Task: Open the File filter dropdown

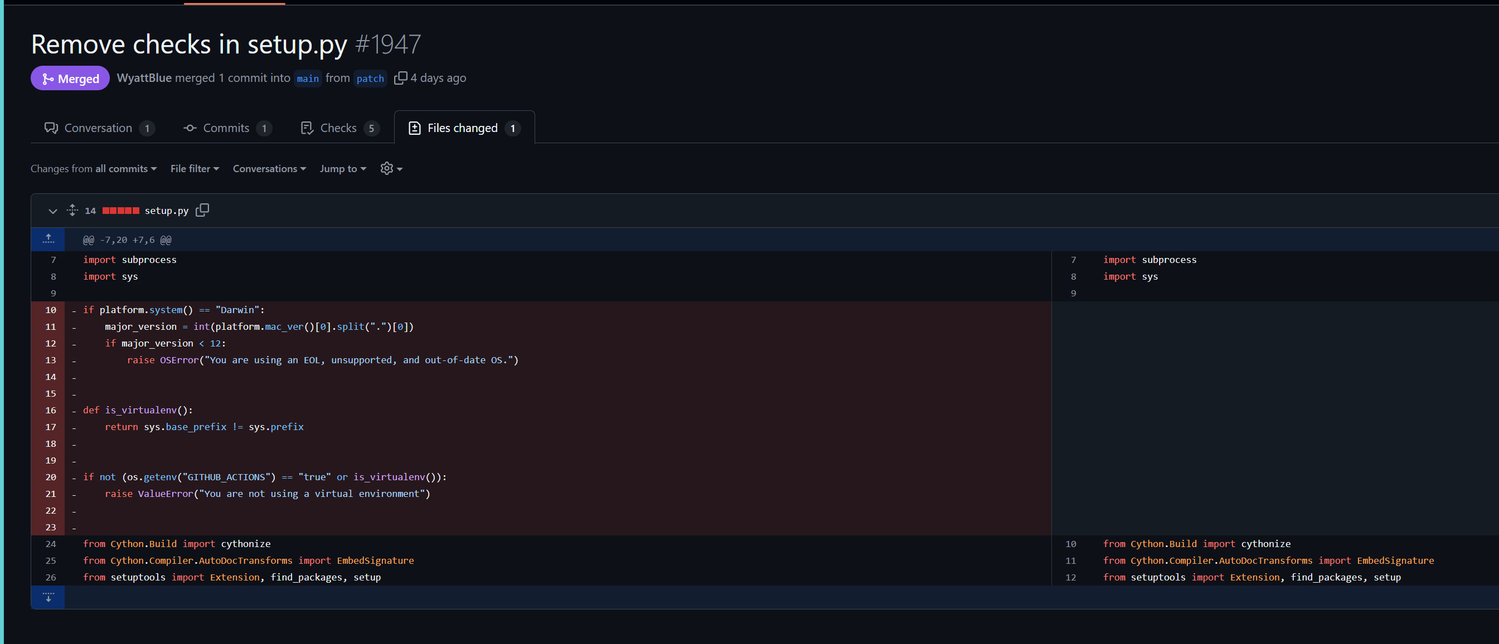Action: tap(195, 168)
